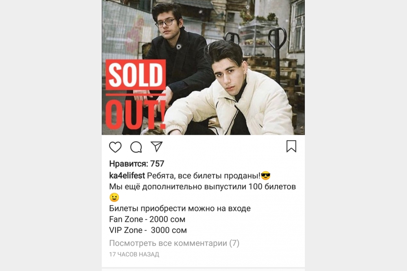Image resolution: width=407 pixels, height=271 pixels.
Task: Click the 'VIP Zone - 3000 сом' line
Action: (x=148, y=230)
